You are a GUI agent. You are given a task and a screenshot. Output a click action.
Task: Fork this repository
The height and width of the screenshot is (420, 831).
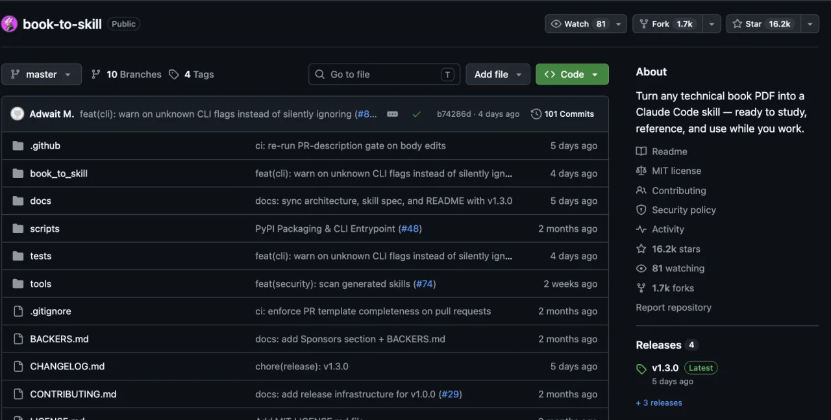667,24
